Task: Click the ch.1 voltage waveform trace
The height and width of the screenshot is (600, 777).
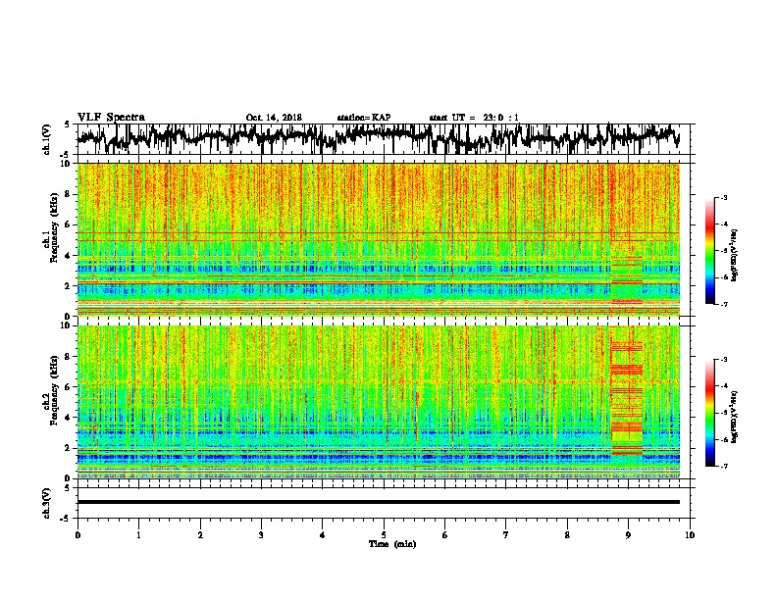Action: click(x=378, y=138)
